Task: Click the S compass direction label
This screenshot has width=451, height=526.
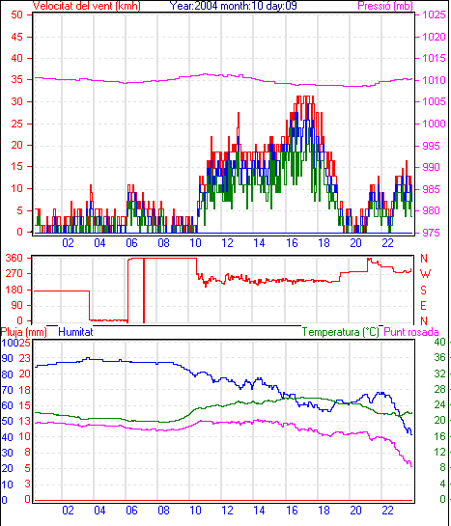Action: pyautogui.click(x=424, y=290)
